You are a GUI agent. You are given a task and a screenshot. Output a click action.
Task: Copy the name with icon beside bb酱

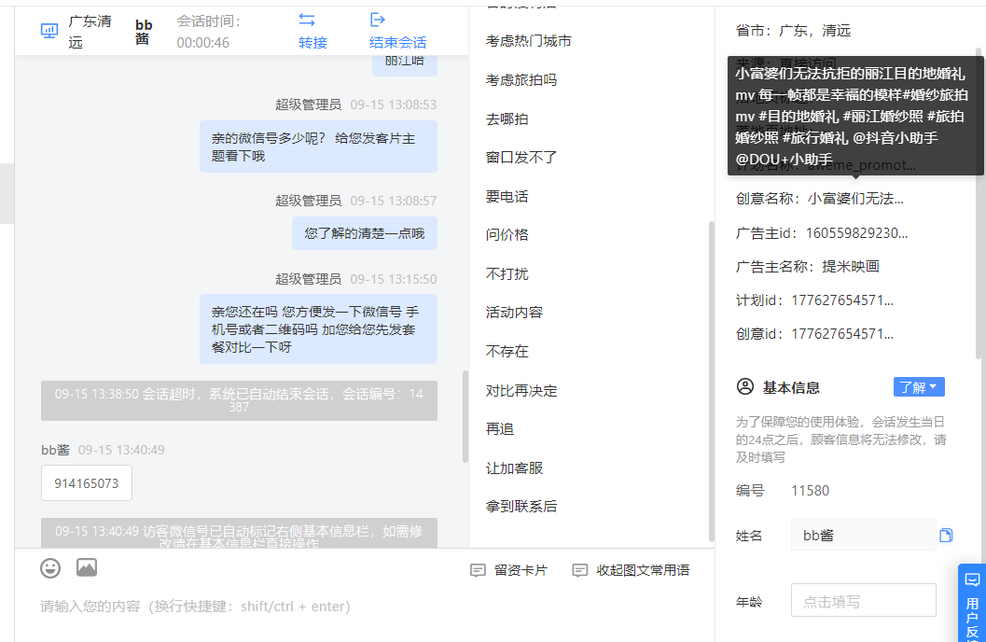(x=947, y=535)
